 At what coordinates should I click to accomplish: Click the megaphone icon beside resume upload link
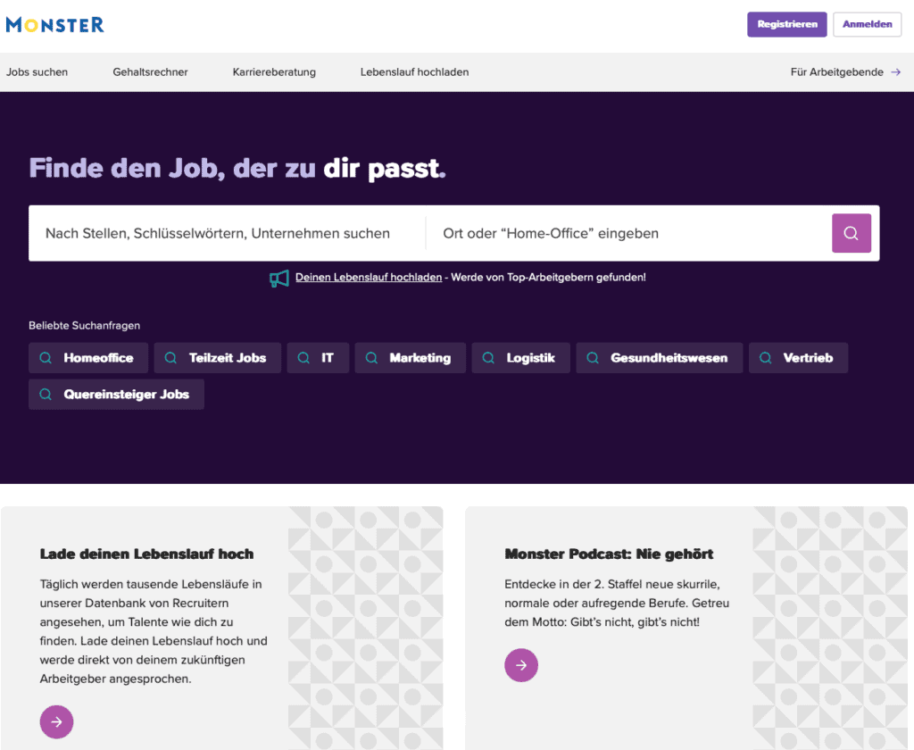point(279,279)
